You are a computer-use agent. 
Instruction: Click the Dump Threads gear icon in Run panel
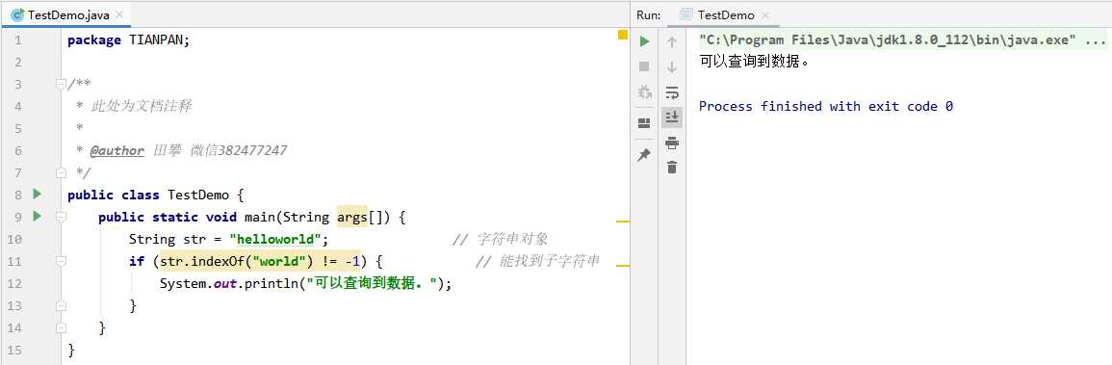(x=644, y=92)
